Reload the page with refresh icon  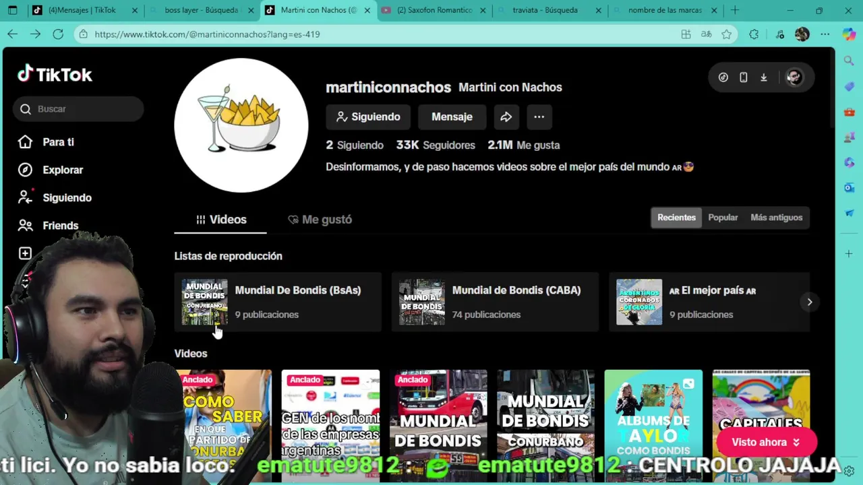coord(58,34)
